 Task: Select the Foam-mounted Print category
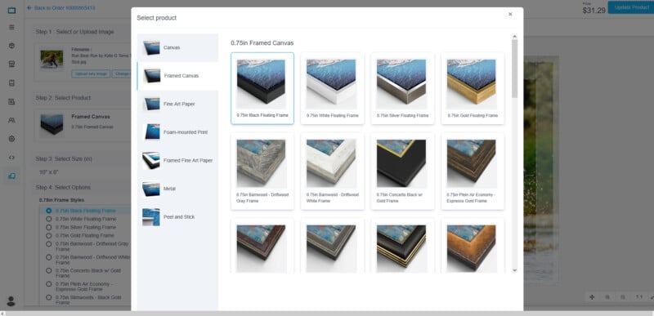(x=177, y=132)
